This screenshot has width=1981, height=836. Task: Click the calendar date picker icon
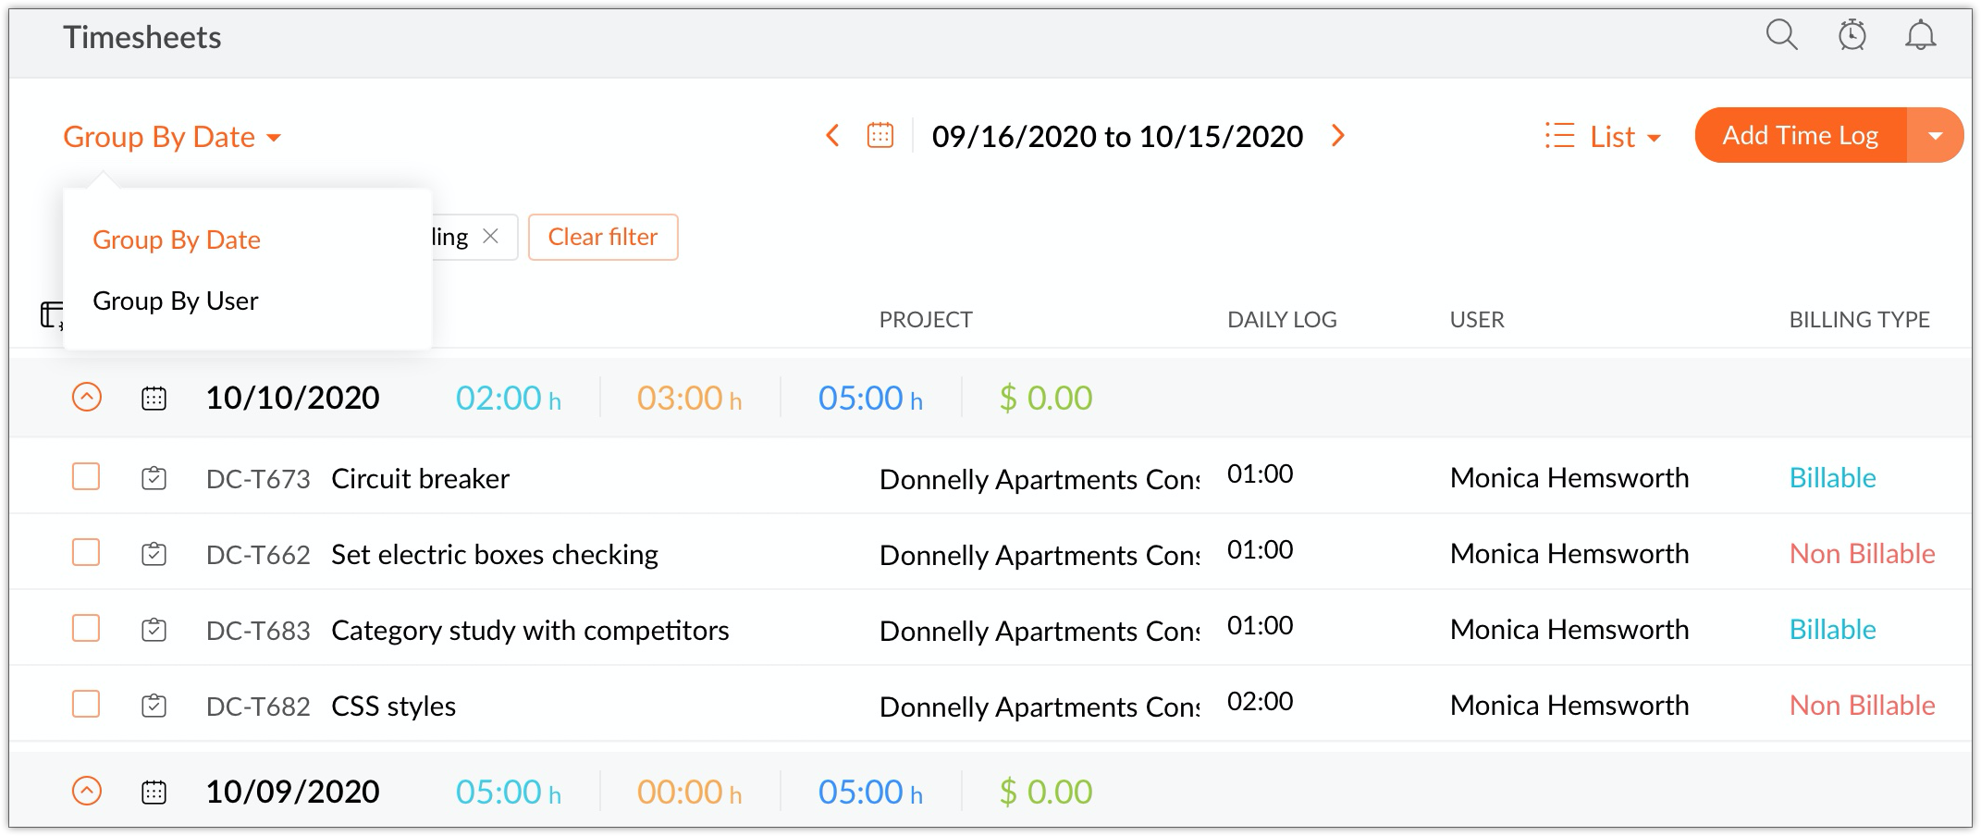880,136
